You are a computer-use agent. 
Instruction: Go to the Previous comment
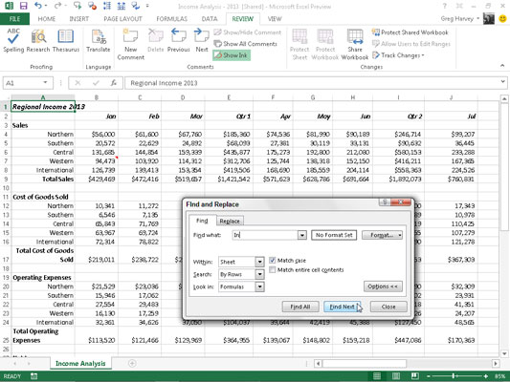click(x=179, y=40)
